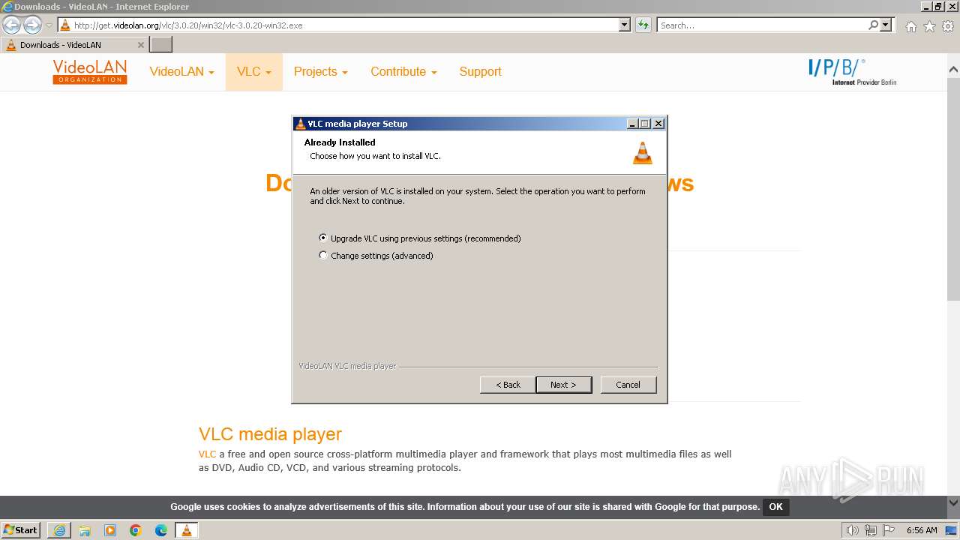Switch to VLC setup taskbar item

(187, 530)
